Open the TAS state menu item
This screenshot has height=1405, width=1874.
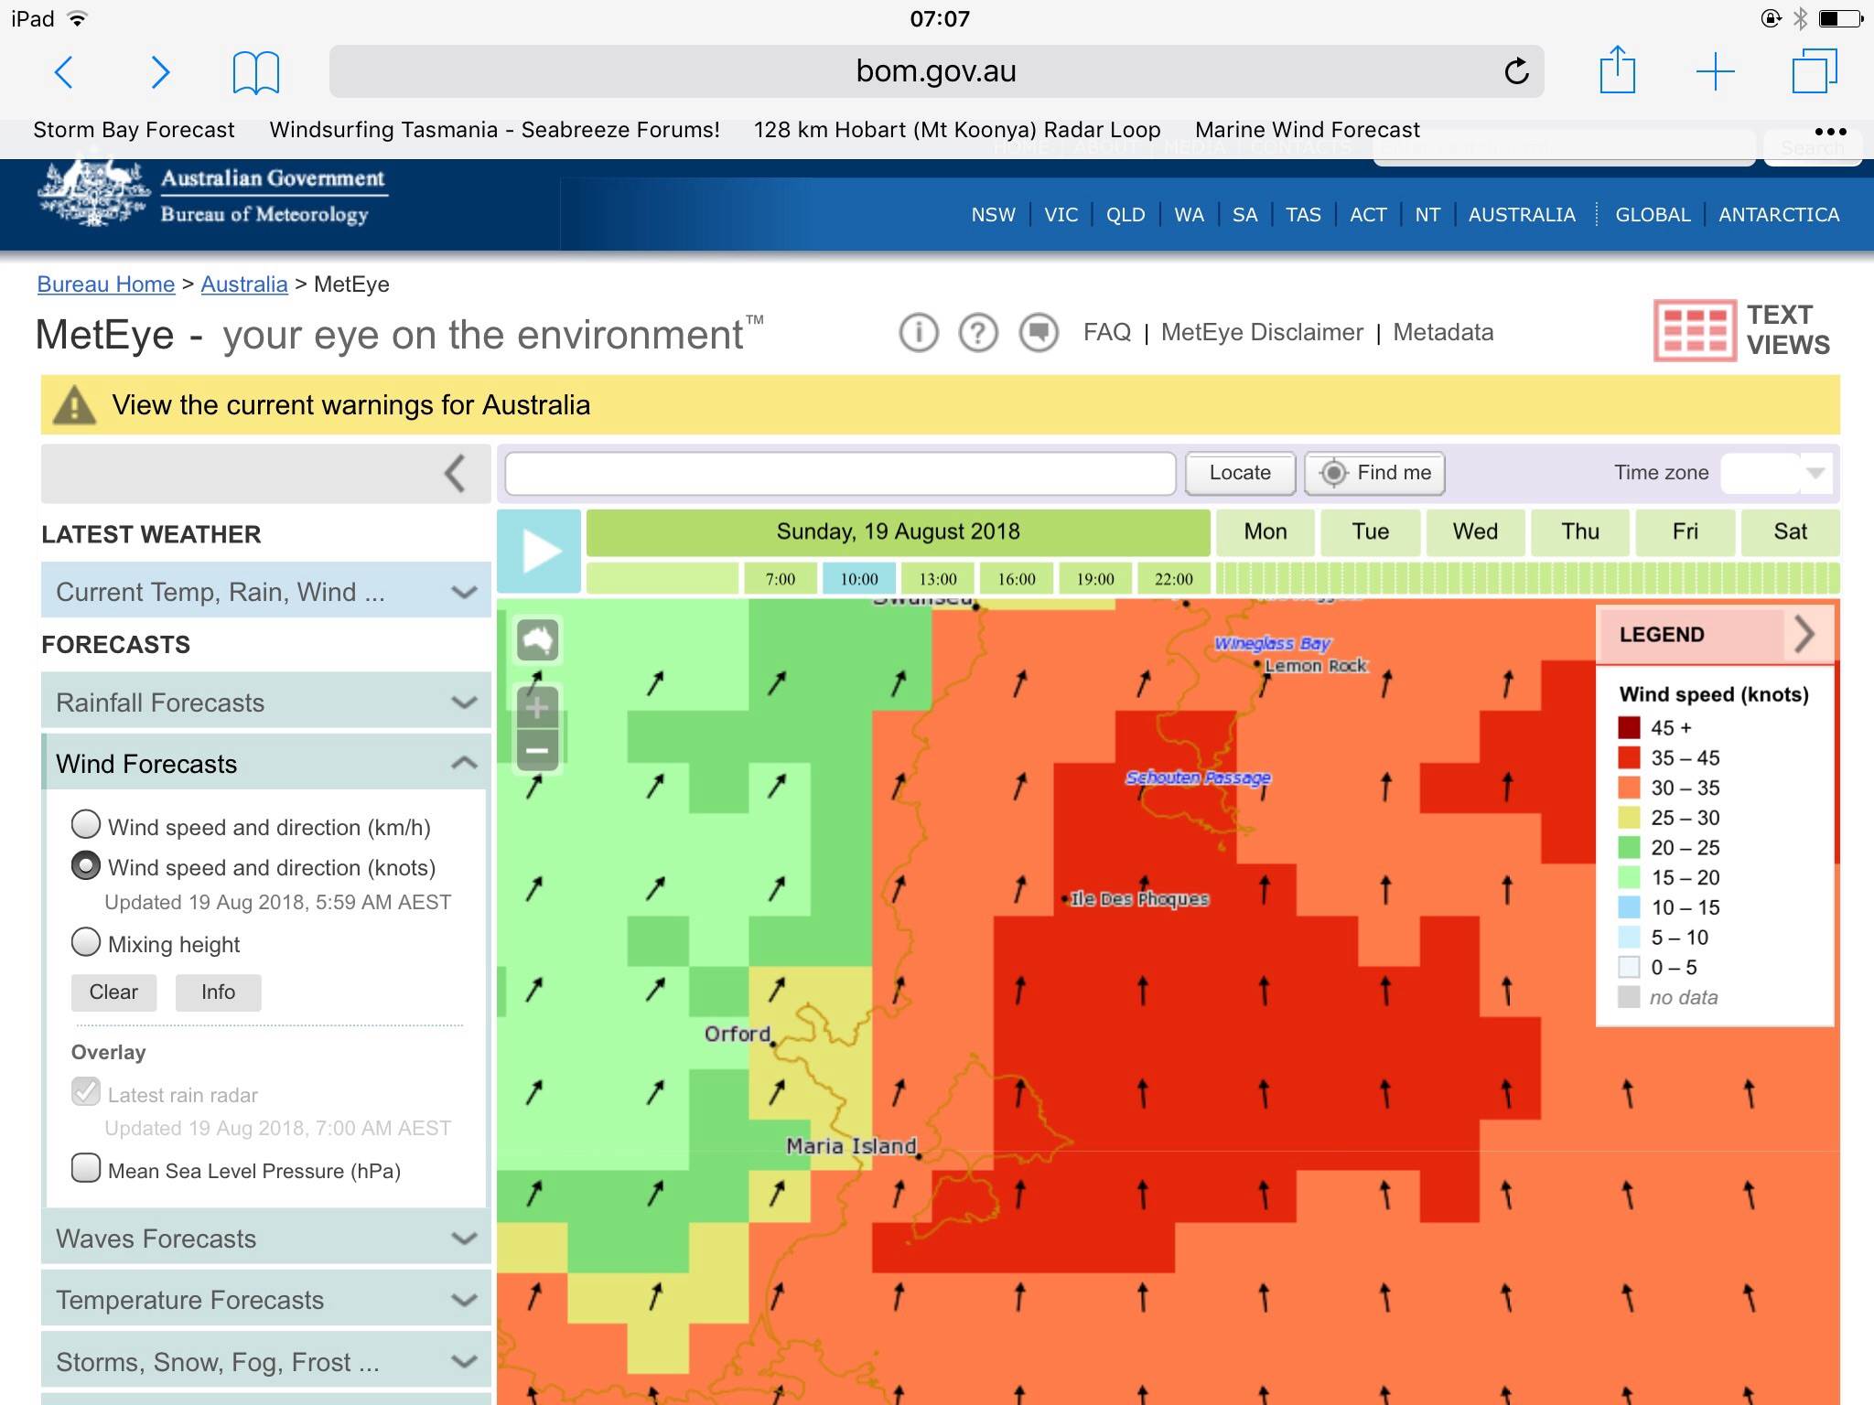1303,215
